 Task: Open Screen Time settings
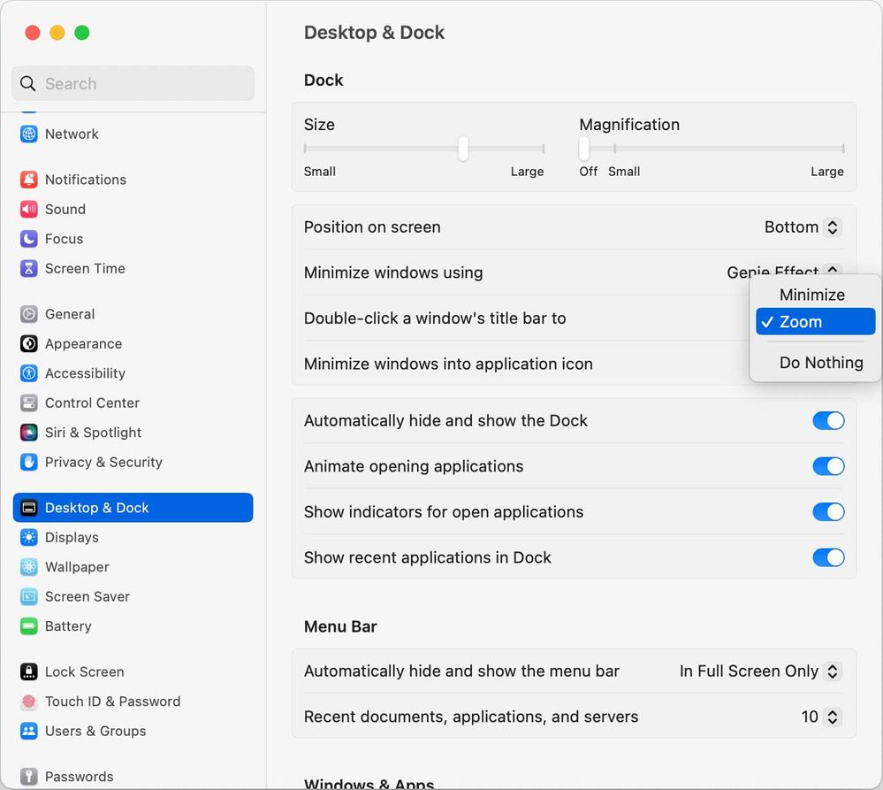click(x=86, y=269)
